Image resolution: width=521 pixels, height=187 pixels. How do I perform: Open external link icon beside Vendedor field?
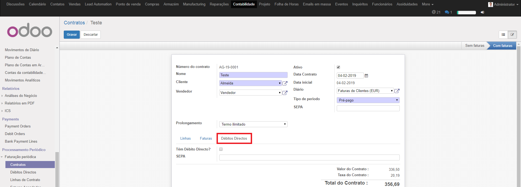(x=285, y=93)
